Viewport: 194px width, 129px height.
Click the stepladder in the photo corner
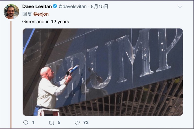(48, 112)
